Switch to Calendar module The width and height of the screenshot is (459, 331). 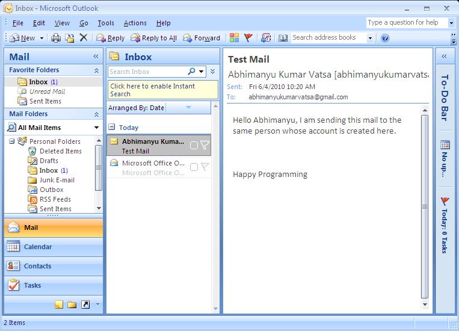pyautogui.click(x=54, y=247)
